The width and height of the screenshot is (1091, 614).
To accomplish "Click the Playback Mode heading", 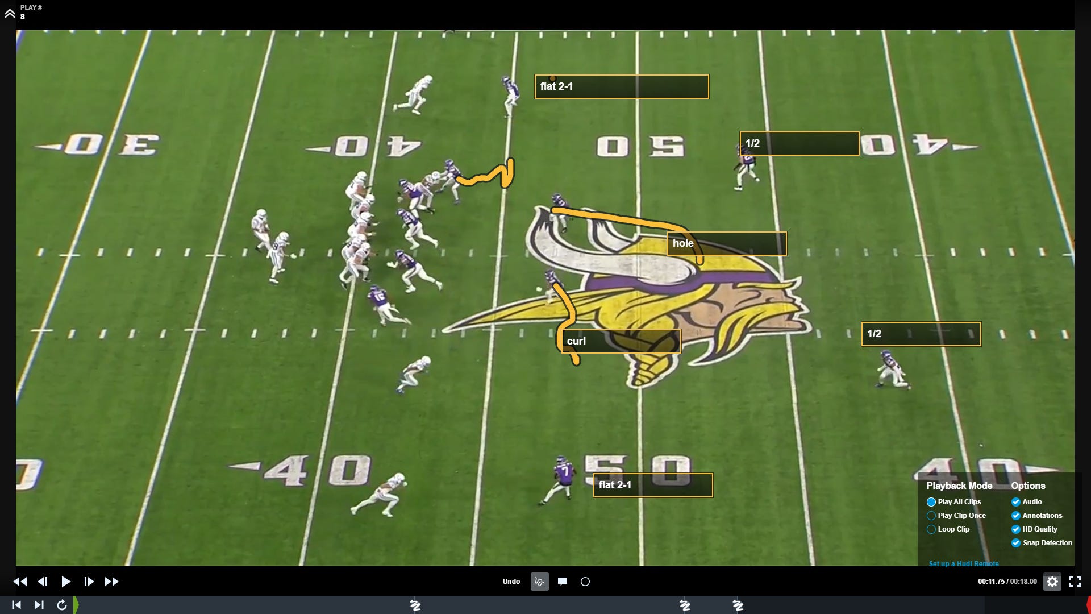I will [x=959, y=486].
